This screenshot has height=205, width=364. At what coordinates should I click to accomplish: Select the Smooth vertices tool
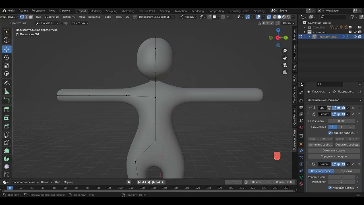(7, 167)
